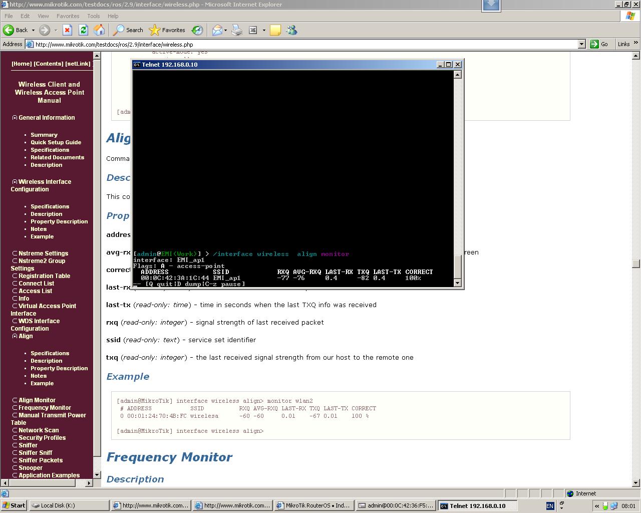
Task: Open the Favorites toolbar button
Action: [167, 30]
